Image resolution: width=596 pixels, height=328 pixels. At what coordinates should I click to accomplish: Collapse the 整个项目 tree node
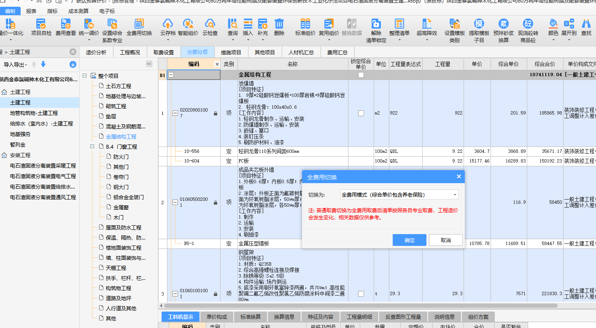pos(85,76)
